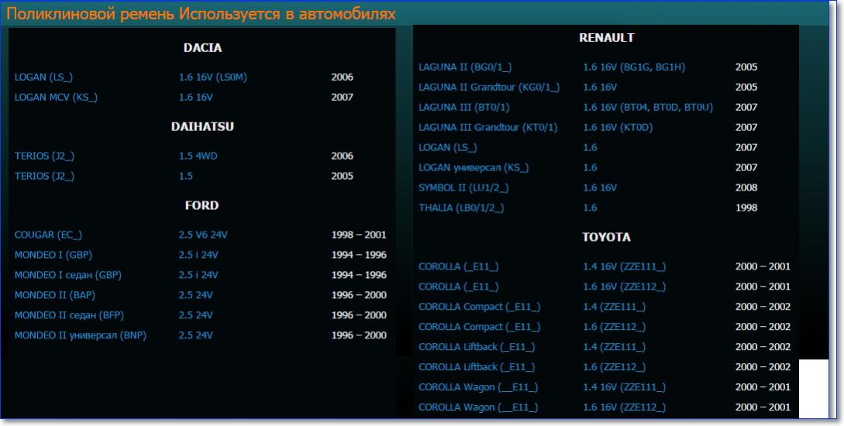The height and width of the screenshot is (426, 844).
Task: Open the LAGUNA III (BT0/1) link
Action: click(464, 107)
